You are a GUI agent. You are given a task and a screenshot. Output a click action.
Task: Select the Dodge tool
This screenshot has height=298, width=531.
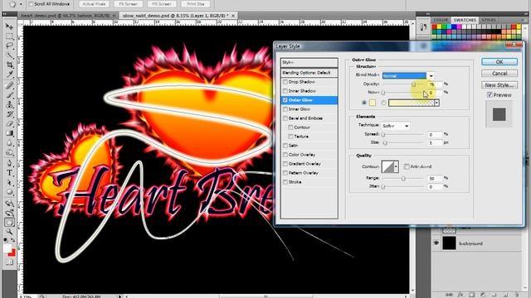9,152
